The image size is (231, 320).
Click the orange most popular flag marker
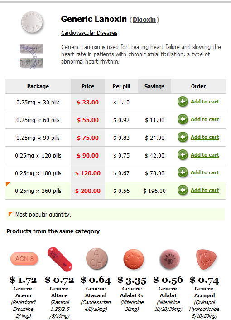8,184
